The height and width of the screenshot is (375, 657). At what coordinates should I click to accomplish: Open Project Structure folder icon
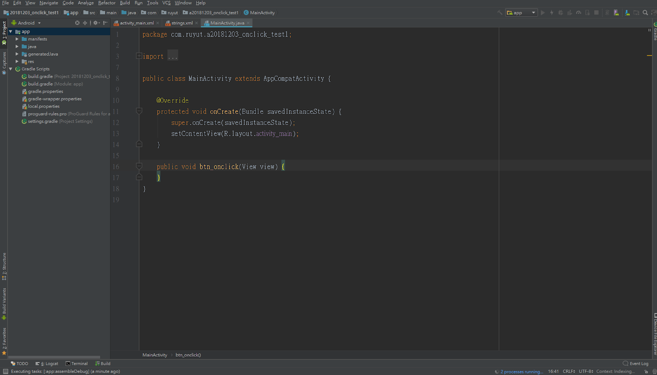point(636,13)
